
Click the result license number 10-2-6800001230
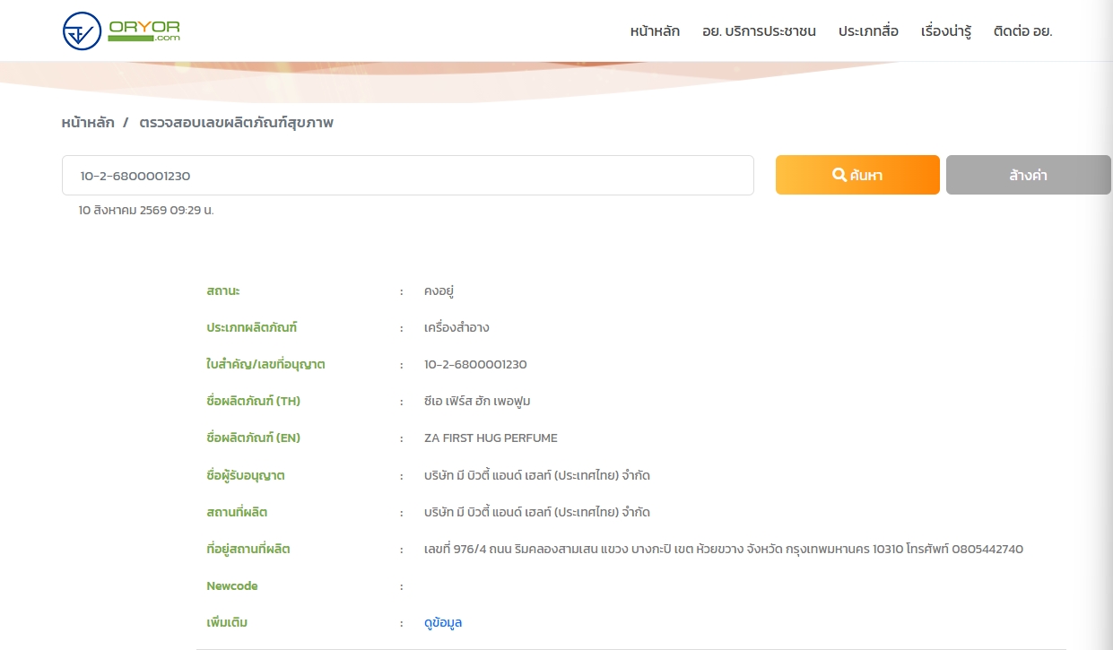click(x=475, y=365)
